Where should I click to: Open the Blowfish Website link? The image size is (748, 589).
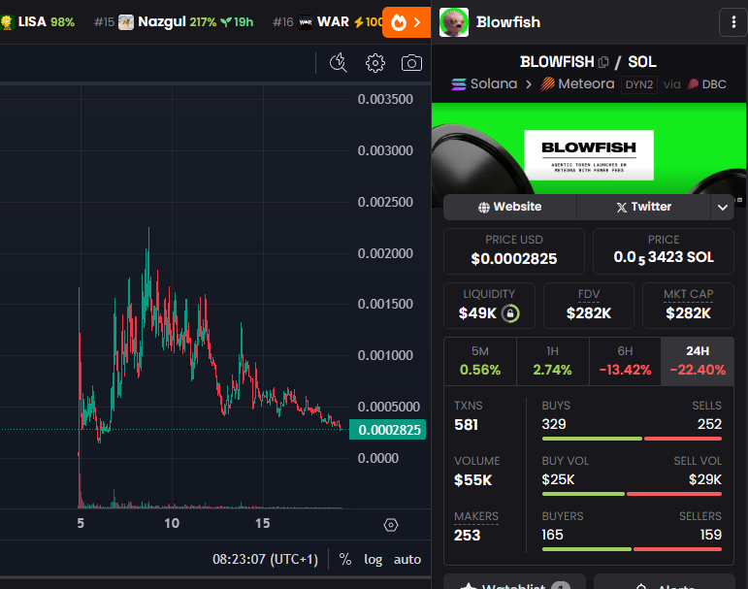510,207
